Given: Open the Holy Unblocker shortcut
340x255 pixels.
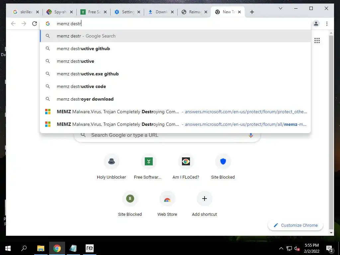Looking at the screenshot, I should point(112,167).
